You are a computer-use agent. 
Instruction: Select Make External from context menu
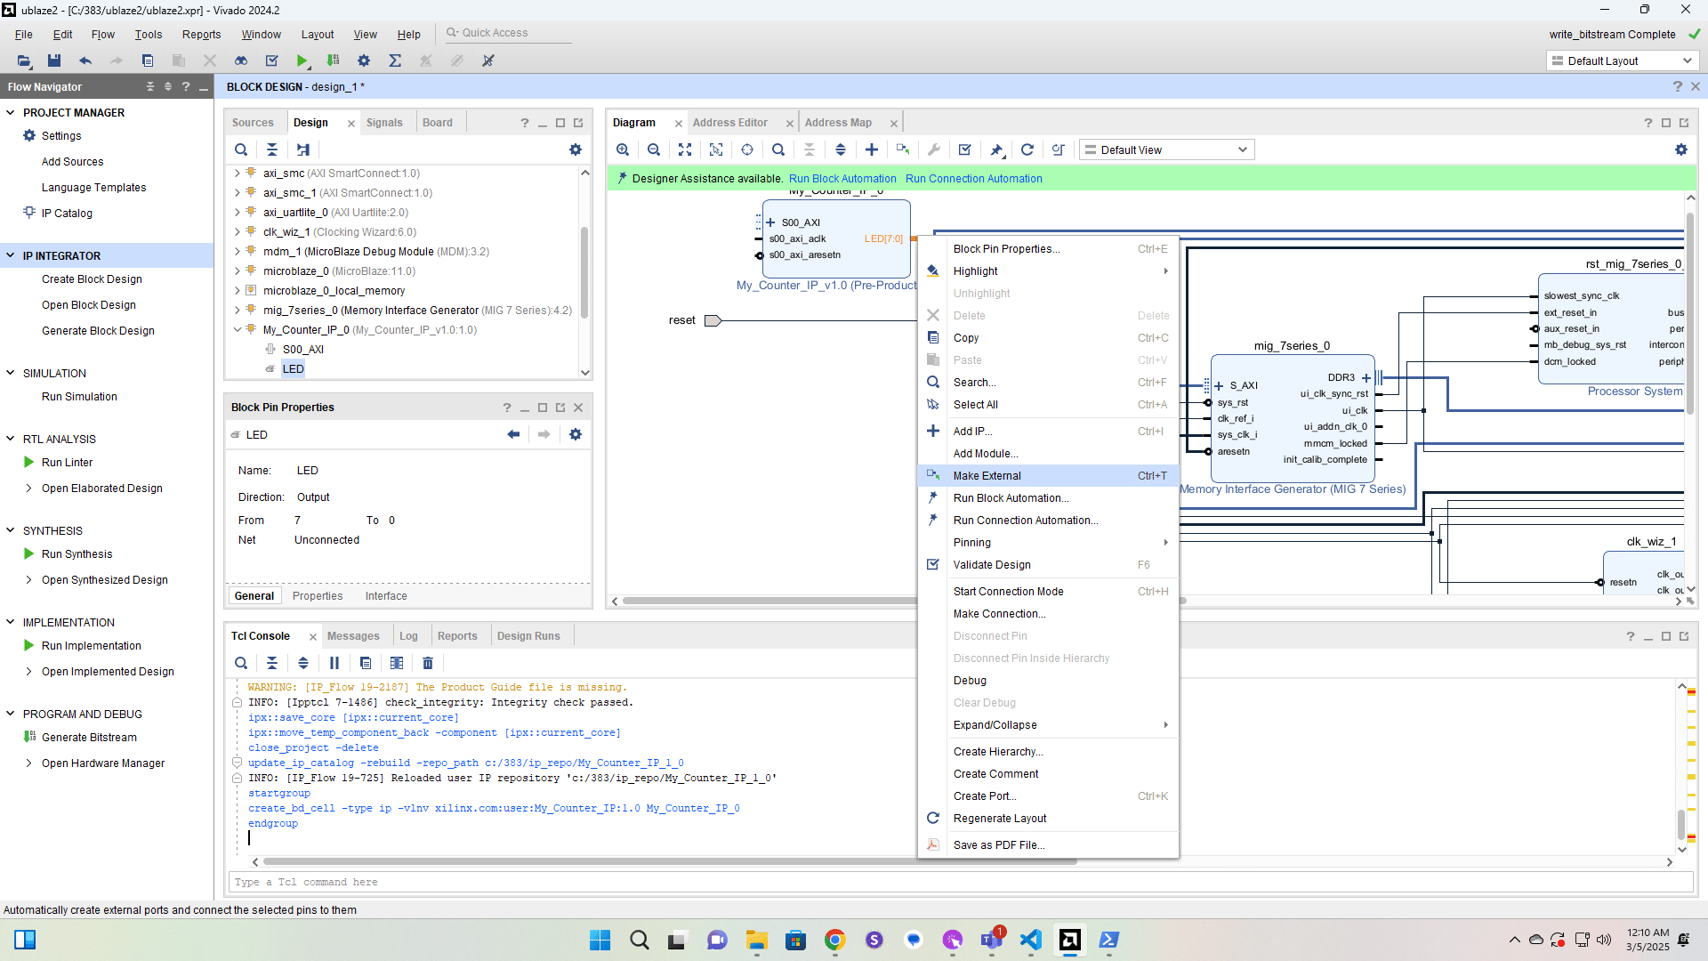[987, 476]
